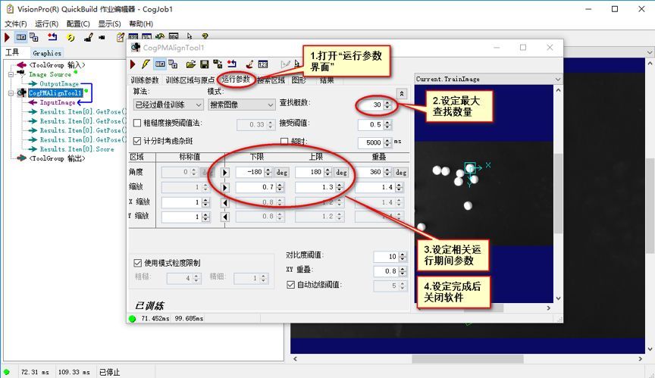Uncheck the 计分时考虑杂斑 checkbox
This screenshot has height=378, width=655.
coord(137,141)
